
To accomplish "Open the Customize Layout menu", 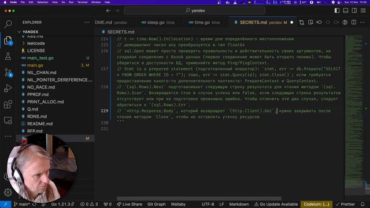I will [x=363, y=10].
